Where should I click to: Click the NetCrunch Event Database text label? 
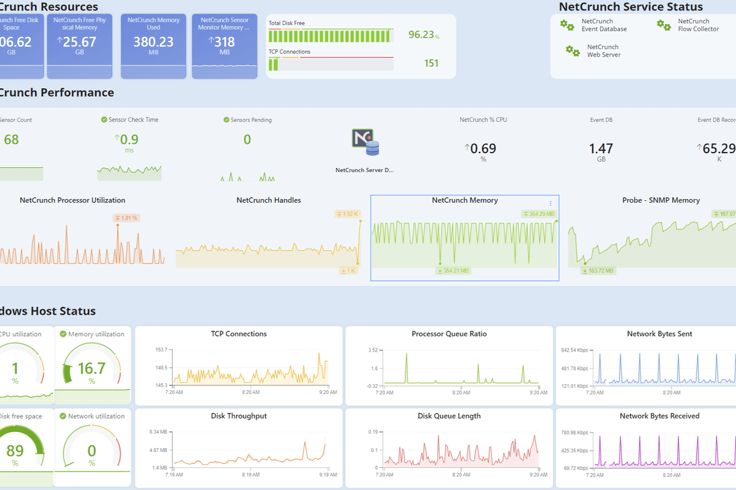(604, 25)
